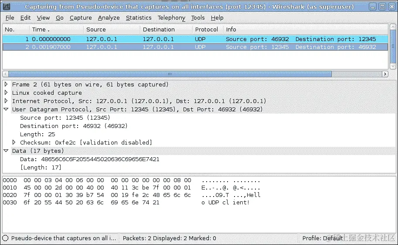Click the packet list scroll-up arrow
This screenshot has width=398, height=245.
[x=393, y=27]
